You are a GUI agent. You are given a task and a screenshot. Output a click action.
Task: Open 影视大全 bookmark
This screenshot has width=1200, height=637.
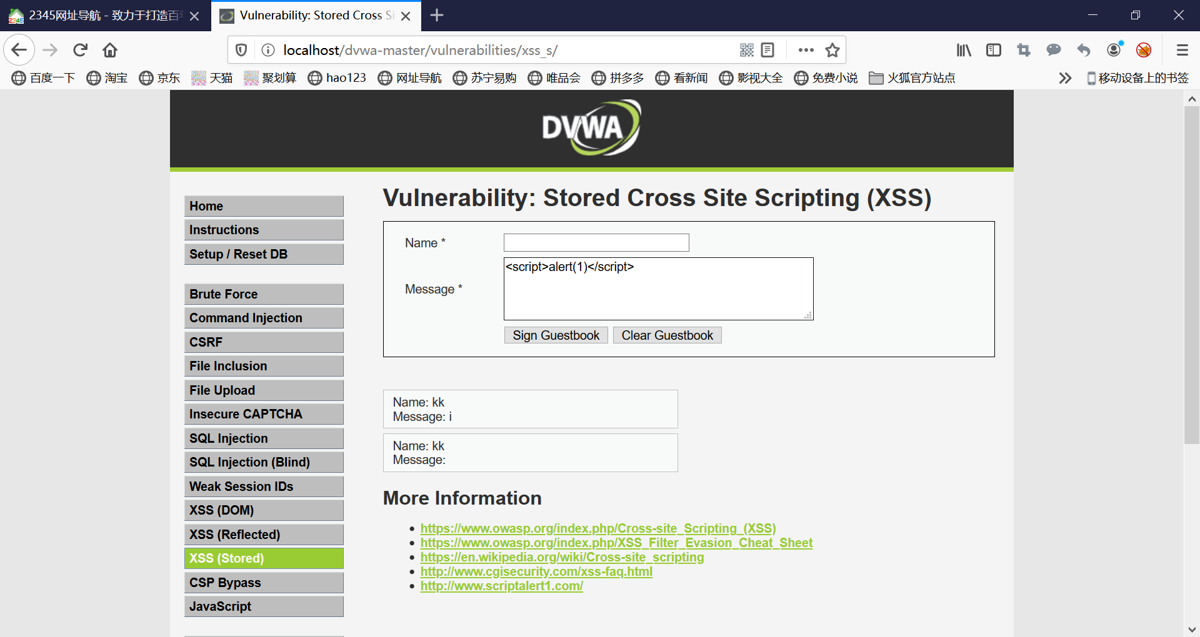tap(751, 78)
